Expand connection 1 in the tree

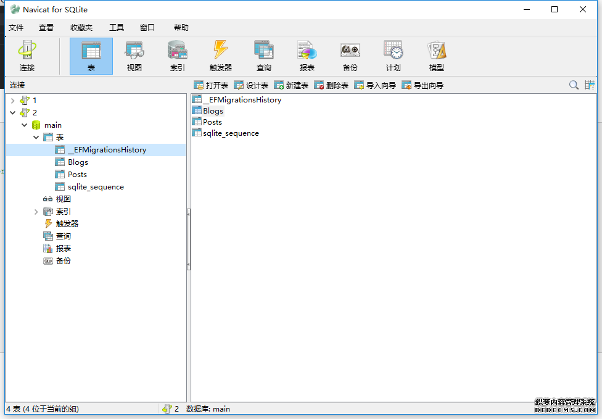coord(12,100)
